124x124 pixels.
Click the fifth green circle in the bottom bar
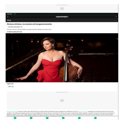tap(79, 118)
